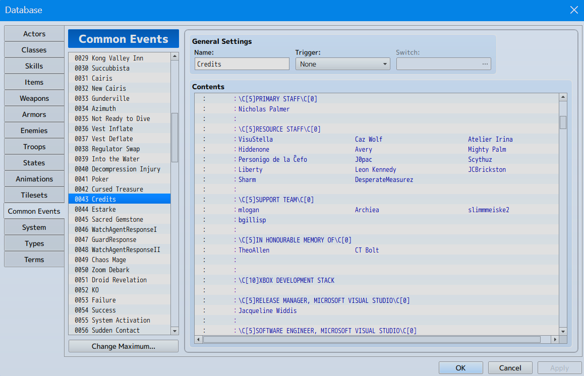Viewport: 584px width, 376px height.
Task: Go to the Armors tab
Action: 34,114
